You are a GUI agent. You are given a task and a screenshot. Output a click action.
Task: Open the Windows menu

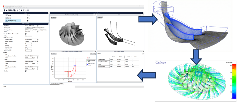(20, 8)
